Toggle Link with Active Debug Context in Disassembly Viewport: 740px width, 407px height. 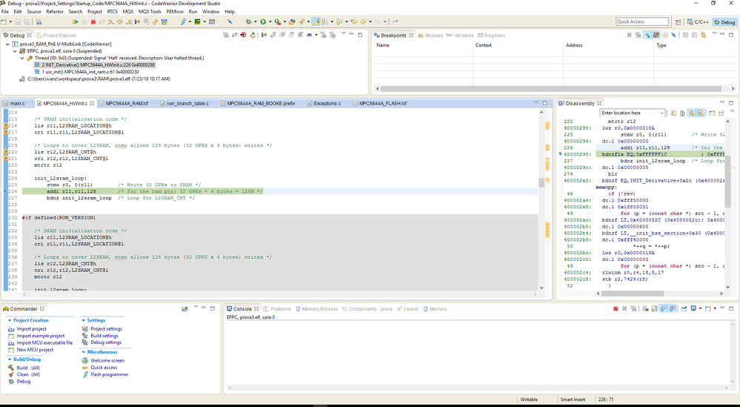(691, 113)
